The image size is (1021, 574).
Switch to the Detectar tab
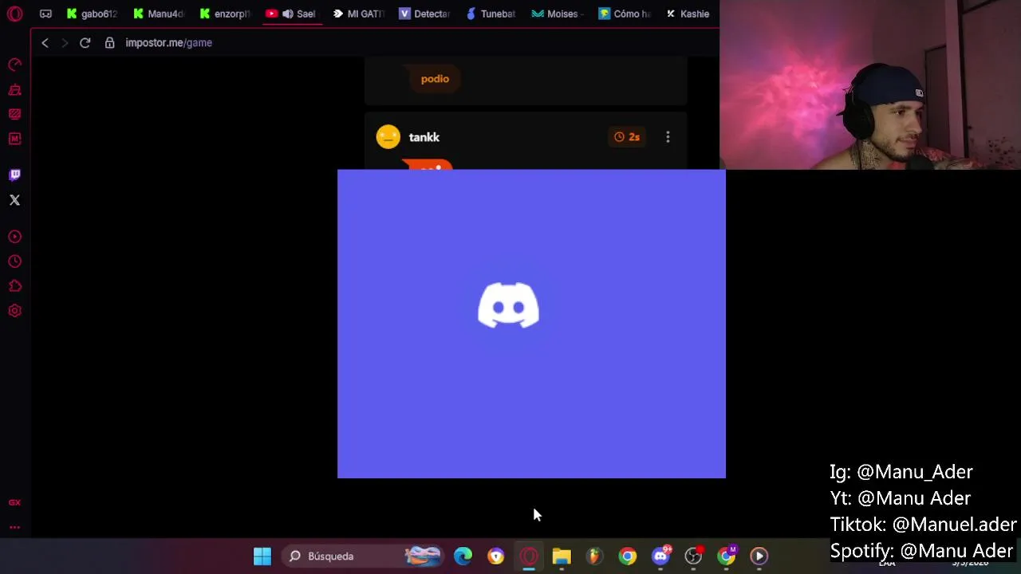[424, 14]
